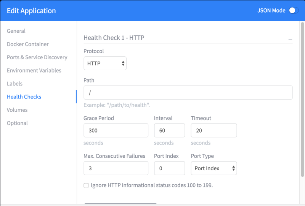Toggle JSON Mode switch

tap(293, 11)
